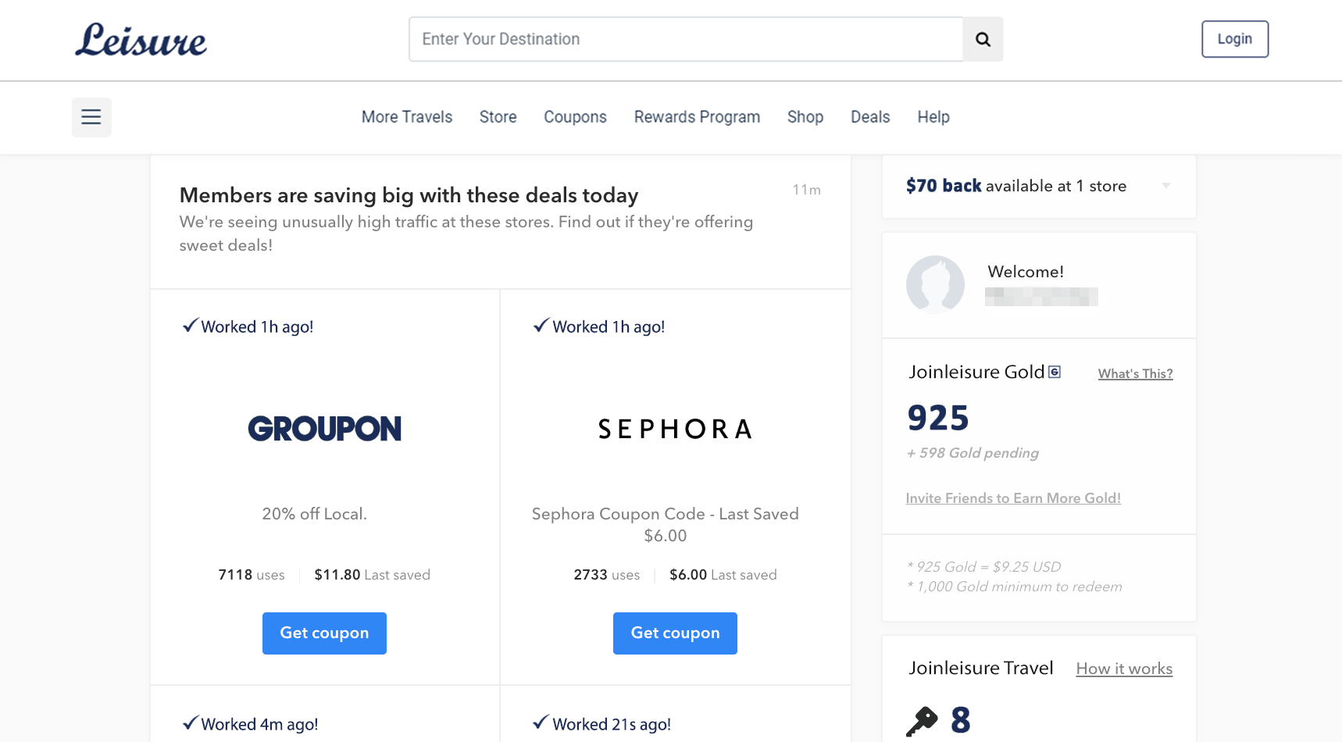Click the Groupon logo
Image resolution: width=1342 pixels, height=742 pixels.
(324, 429)
